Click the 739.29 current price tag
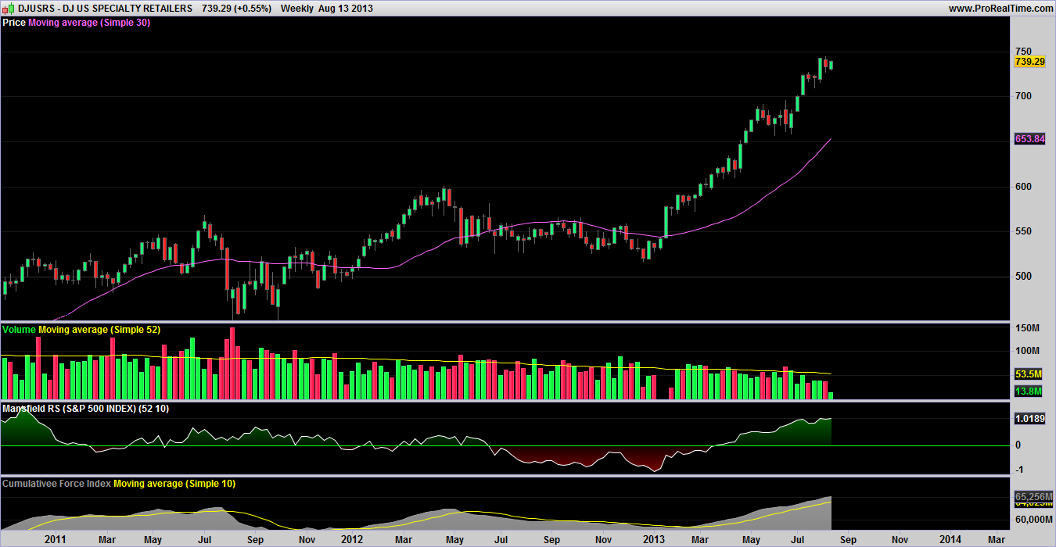This screenshot has height=547, width=1056. click(x=1029, y=62)
